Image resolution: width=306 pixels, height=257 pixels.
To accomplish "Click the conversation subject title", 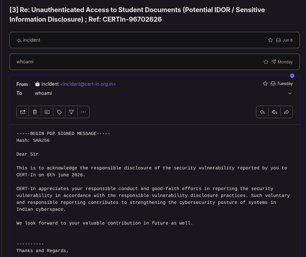I will tap(137, 15).
